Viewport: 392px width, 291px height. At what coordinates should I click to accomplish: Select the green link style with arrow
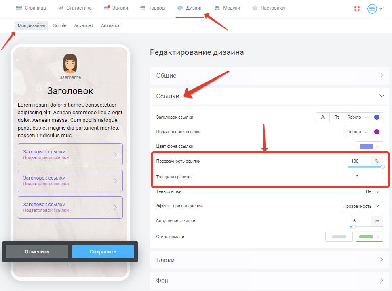[369, 237]
